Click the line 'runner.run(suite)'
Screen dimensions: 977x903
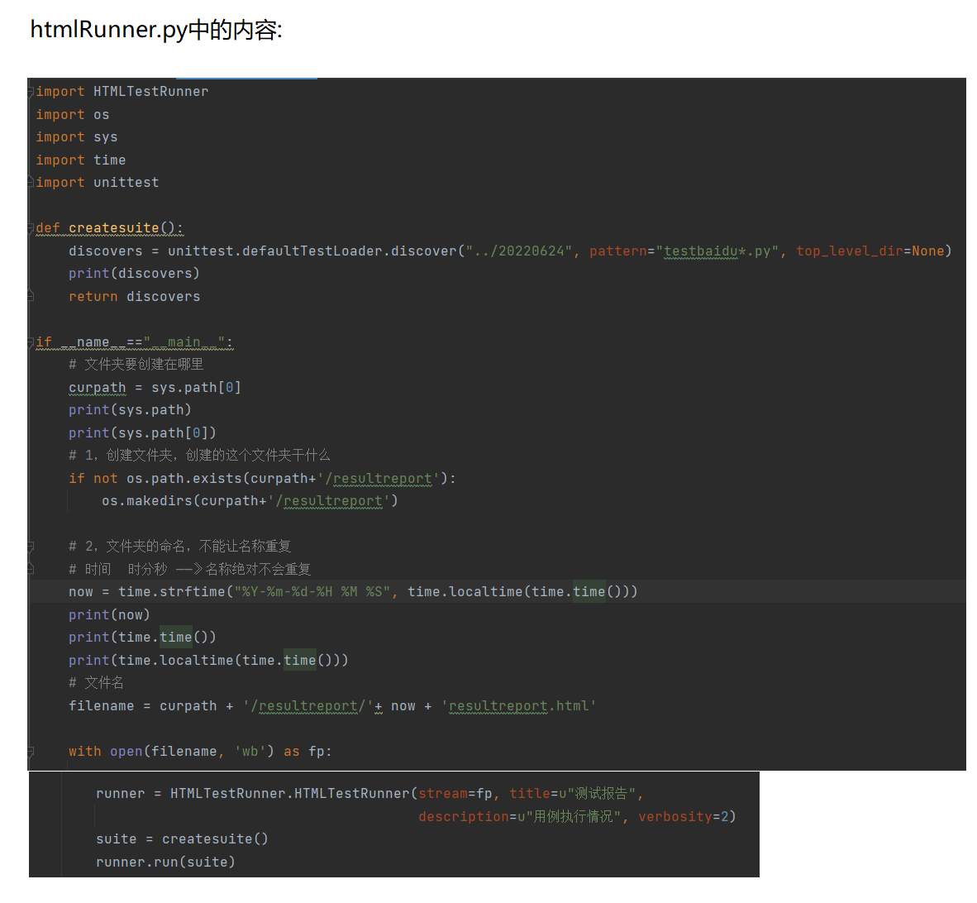click(x=166, y=862)
